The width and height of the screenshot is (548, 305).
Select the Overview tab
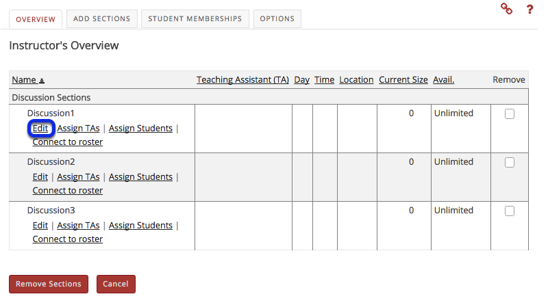coord(36,19)
